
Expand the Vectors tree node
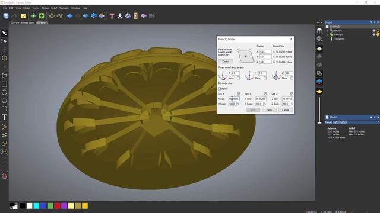point(328,31)
